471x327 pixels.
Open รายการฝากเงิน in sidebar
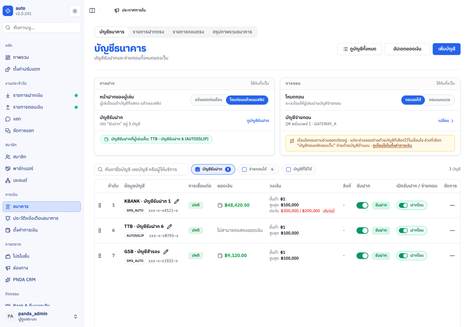[x=42, y=95]
